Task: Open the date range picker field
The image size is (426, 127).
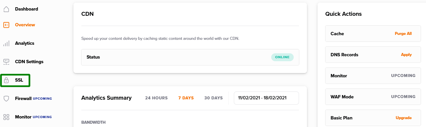Action: (266, 98)
